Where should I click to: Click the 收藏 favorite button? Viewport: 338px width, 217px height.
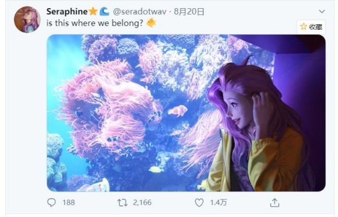pos(311,27)
